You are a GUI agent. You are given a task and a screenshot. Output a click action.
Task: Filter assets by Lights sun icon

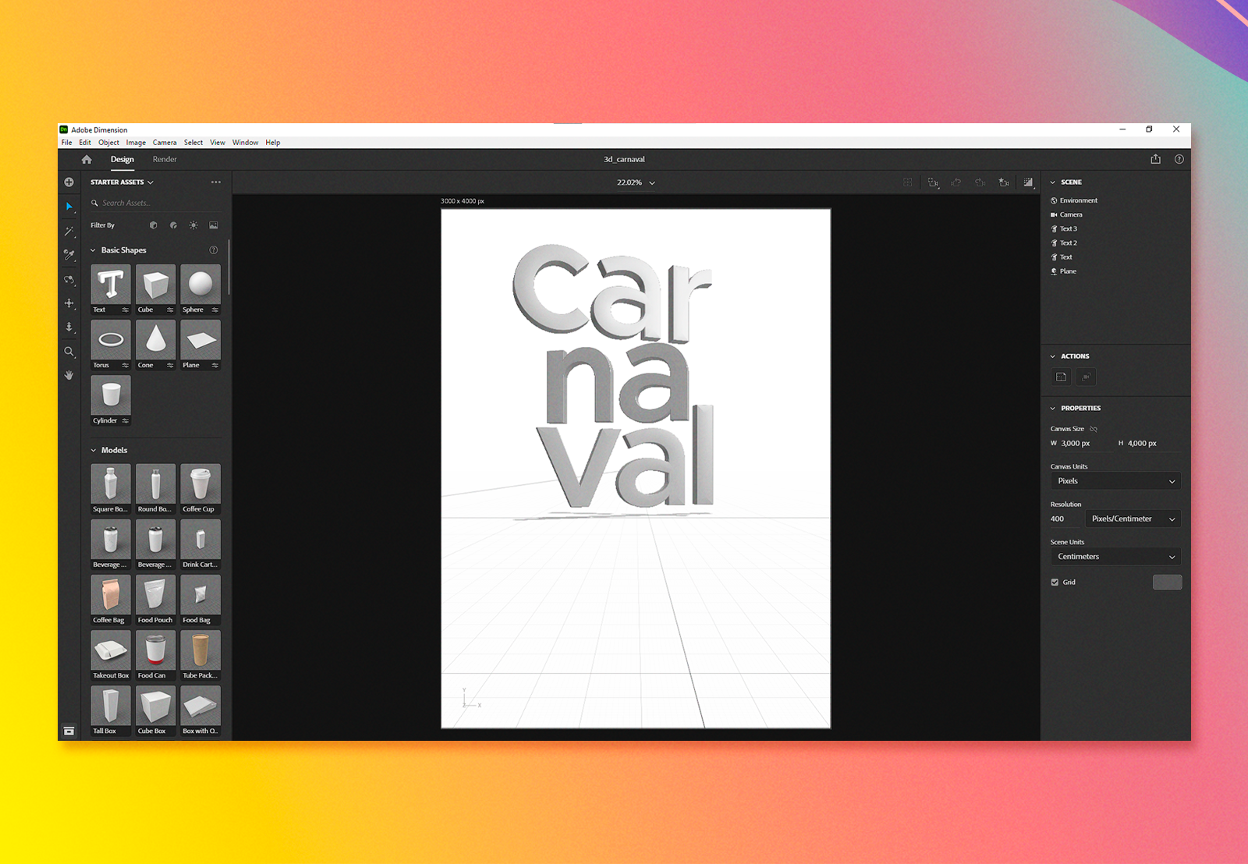point(193,225)
